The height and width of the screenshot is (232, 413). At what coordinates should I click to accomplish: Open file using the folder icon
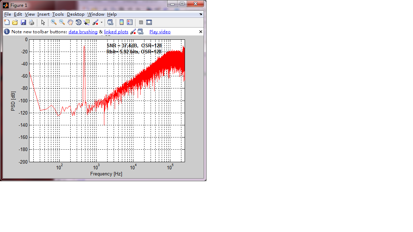15,22
